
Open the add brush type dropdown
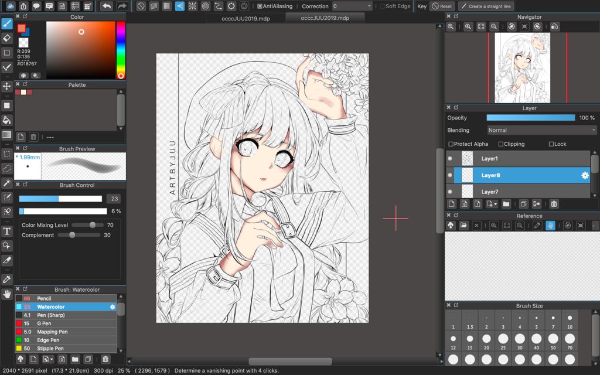(x=48, y=359)
